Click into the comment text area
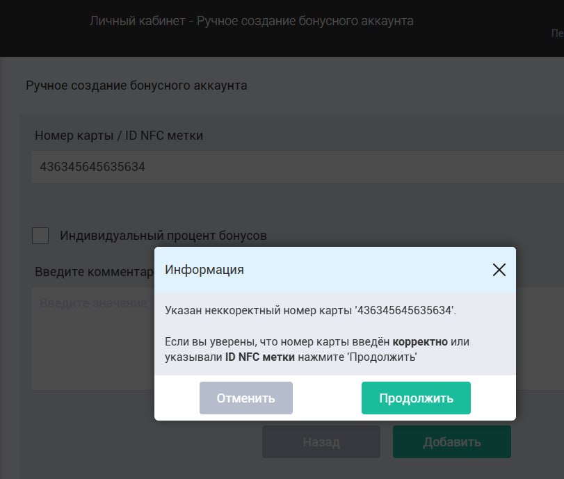This screenshot has width=564, height=479. (x=92, y=338)
